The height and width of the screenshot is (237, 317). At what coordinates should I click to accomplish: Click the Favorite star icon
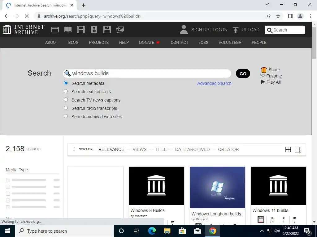click(x=263, y=76)
